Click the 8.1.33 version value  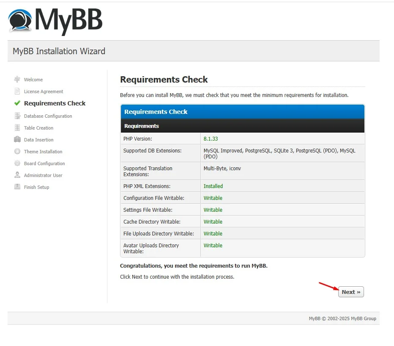point(211,138)
